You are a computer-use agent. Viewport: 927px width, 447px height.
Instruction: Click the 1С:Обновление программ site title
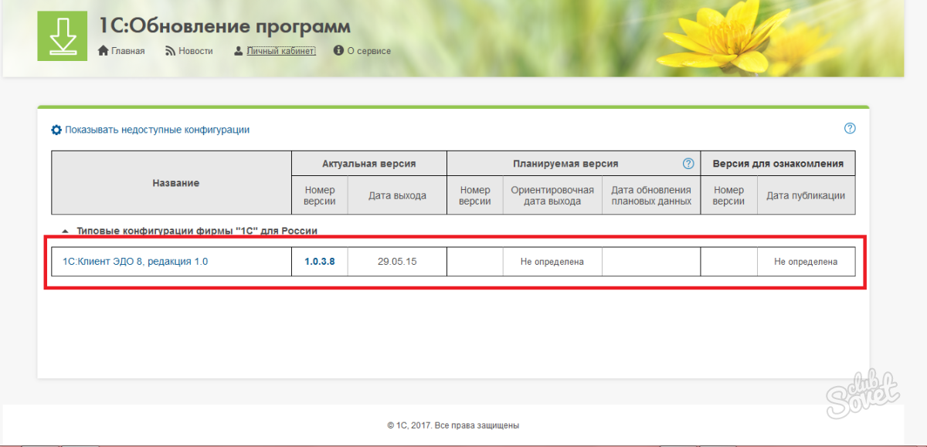(x=225, y=26)
